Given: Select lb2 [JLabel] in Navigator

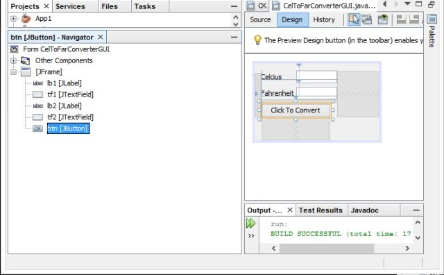Looking at the screenshot, I should point(65,106).
